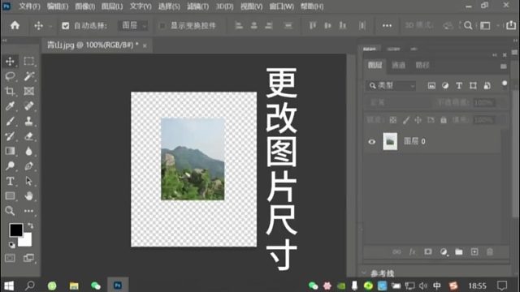
Task: Switch to the 通道 tab
Action: [x=398, y=65]
